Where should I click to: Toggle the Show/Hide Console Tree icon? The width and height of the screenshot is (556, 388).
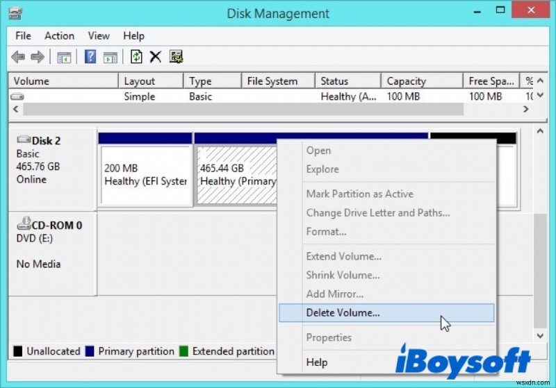tap(64, 58)
